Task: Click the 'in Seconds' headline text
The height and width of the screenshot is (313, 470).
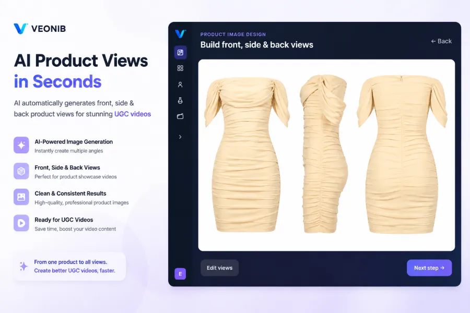Action: (x=57, y=81)
